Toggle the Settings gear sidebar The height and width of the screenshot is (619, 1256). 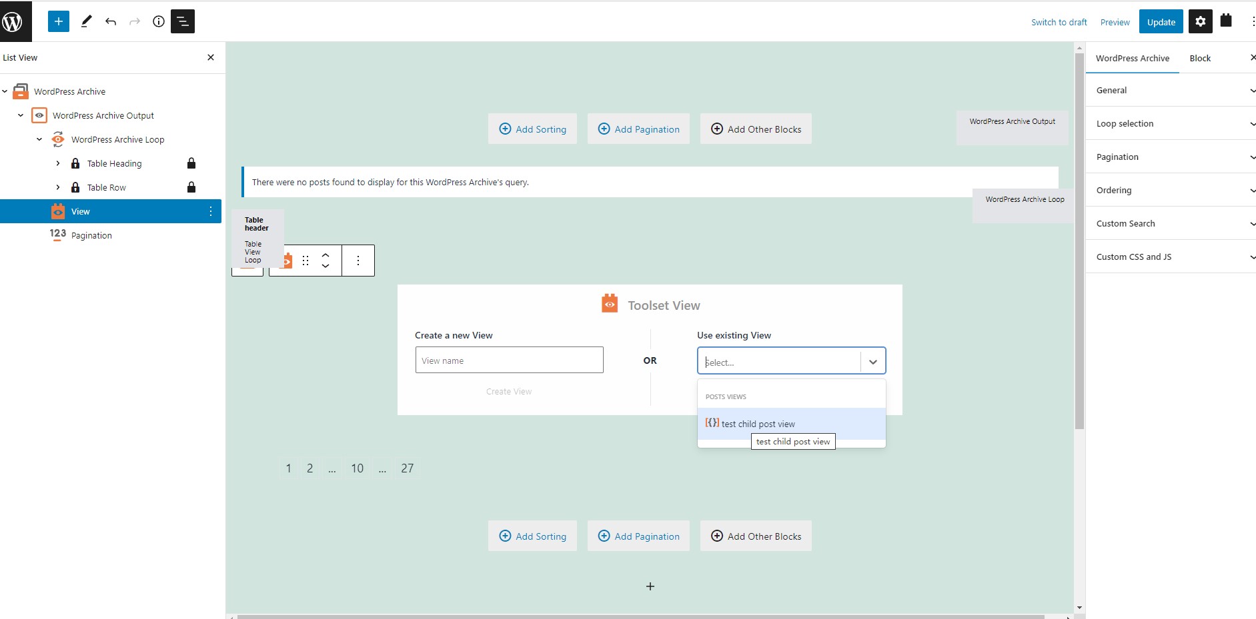point(1201,21)
